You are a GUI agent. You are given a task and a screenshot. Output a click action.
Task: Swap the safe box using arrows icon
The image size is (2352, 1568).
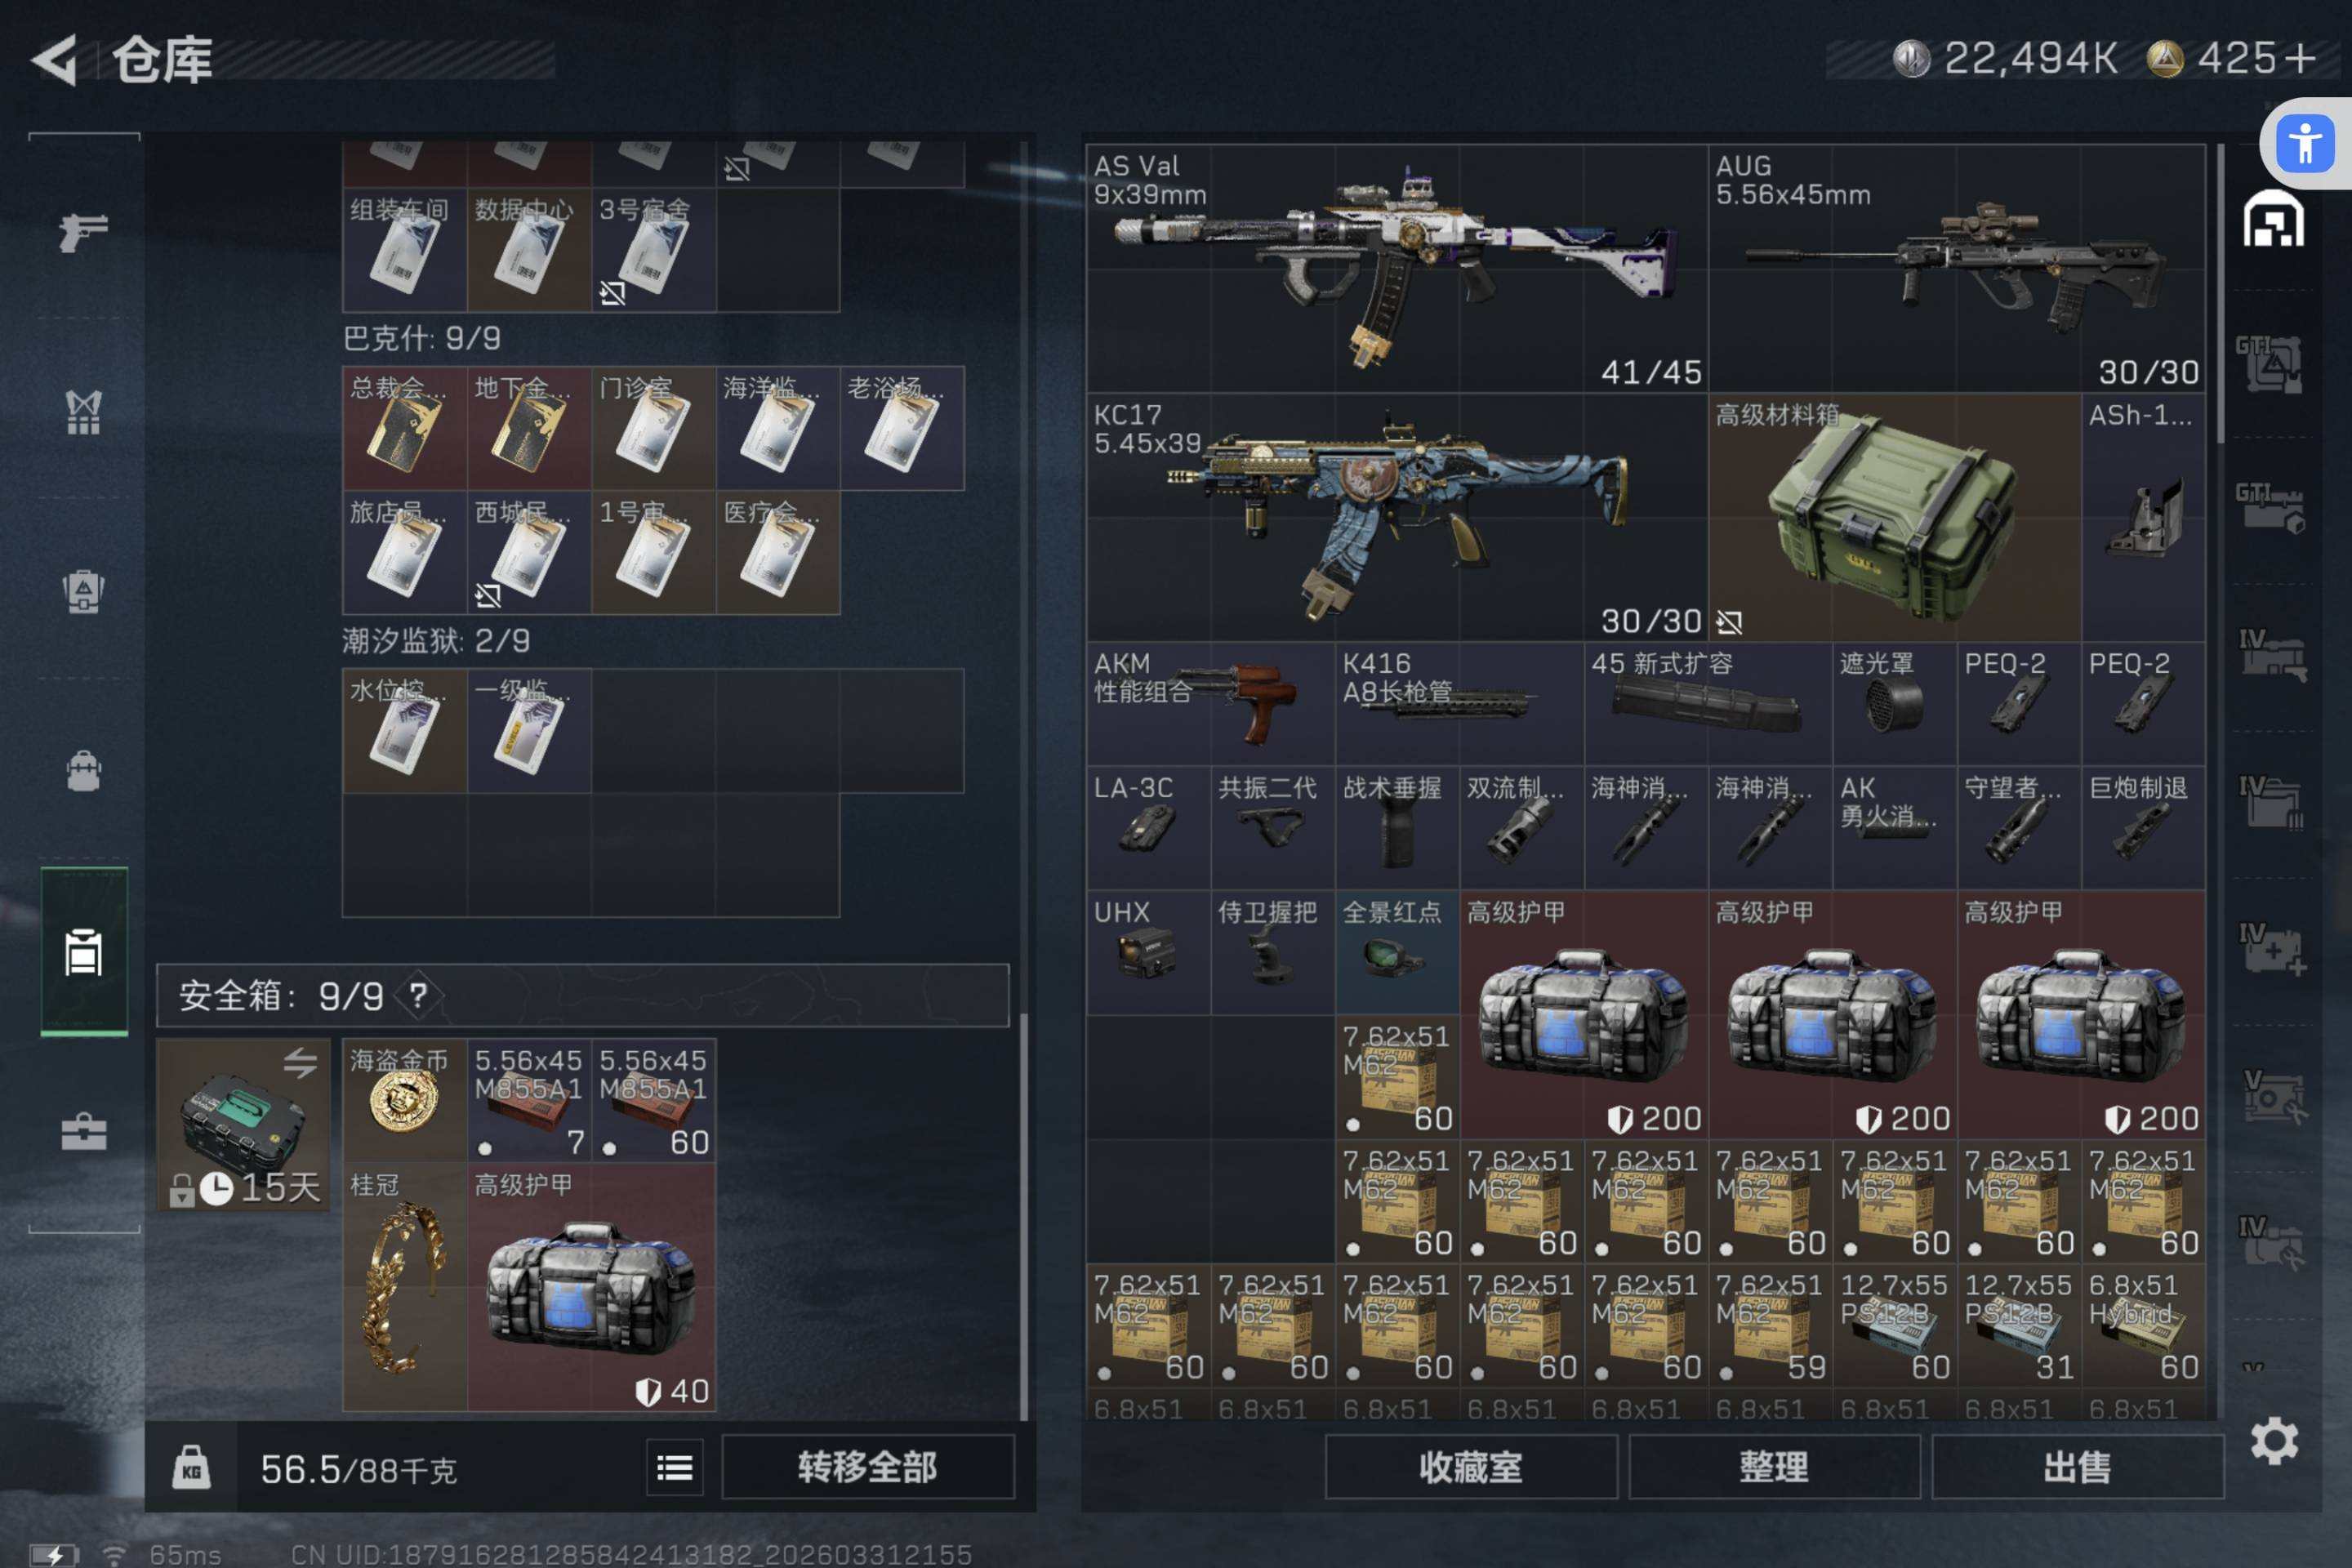point(299,1062)
